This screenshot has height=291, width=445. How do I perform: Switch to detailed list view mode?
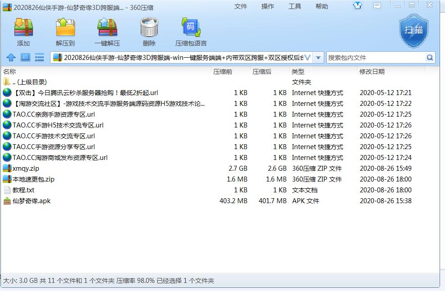click(39, 57)
